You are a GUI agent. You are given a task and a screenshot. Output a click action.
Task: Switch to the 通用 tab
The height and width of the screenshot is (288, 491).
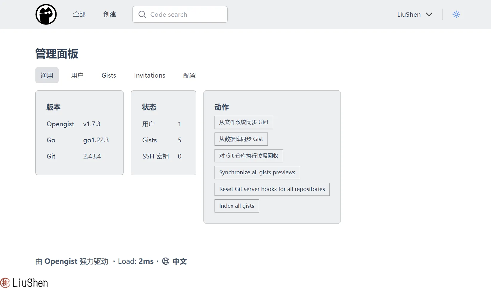click(x=47, y=75)
